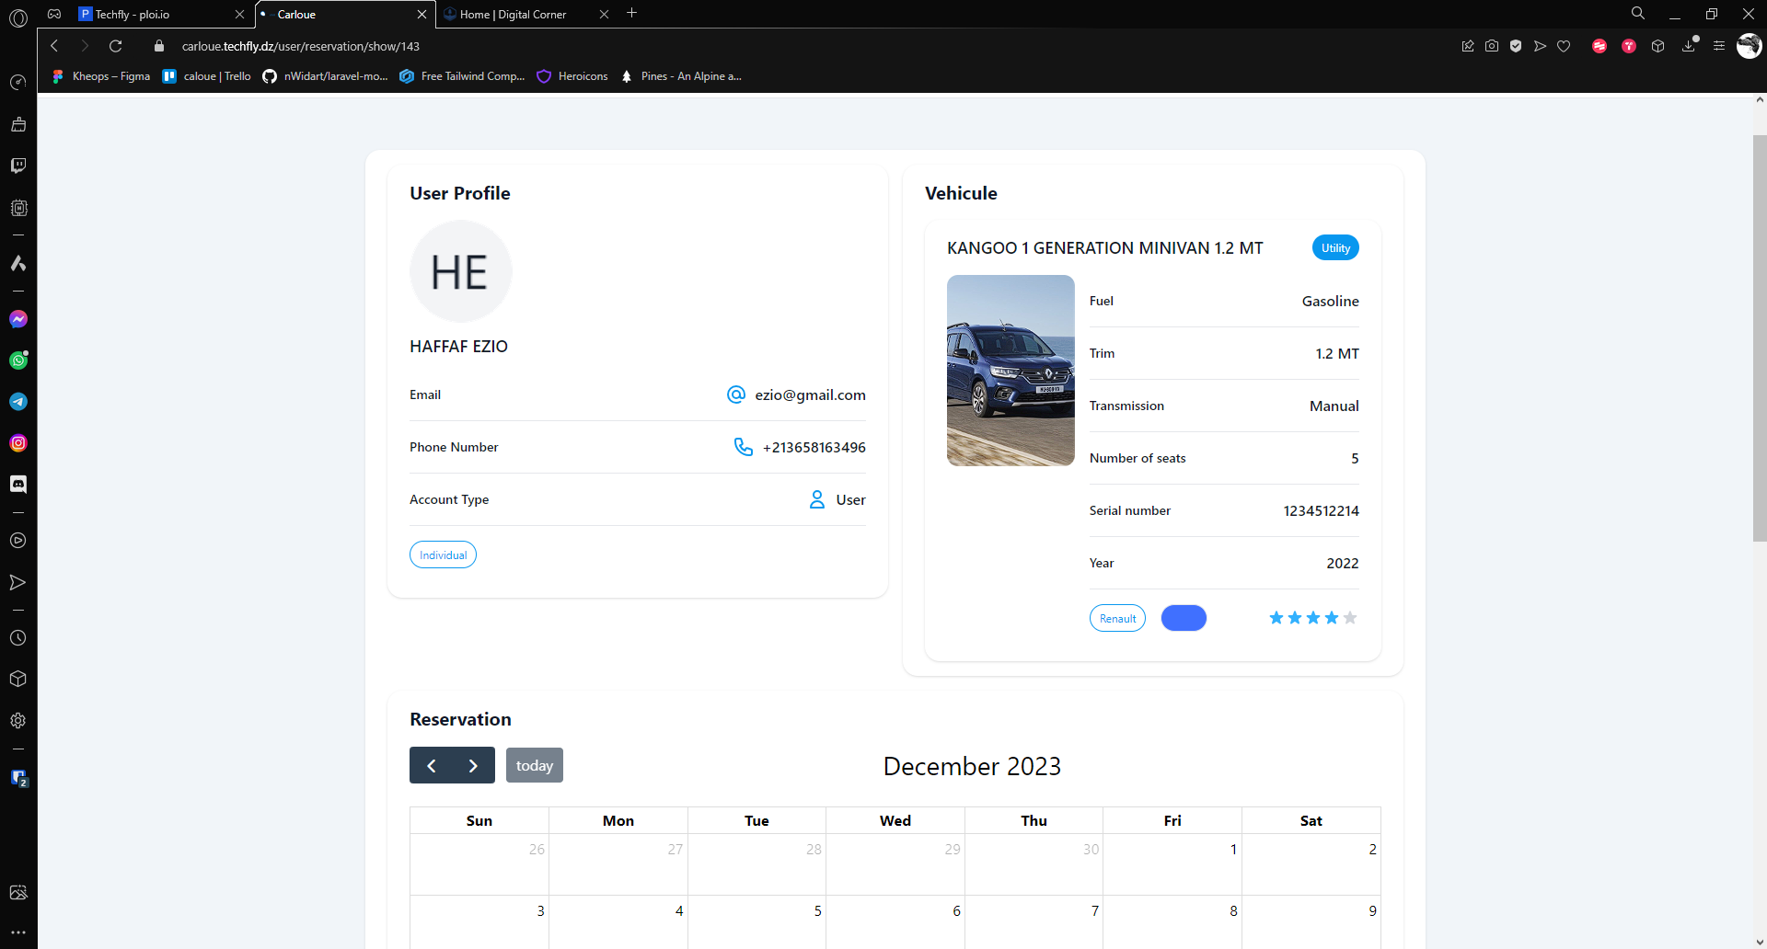Go to next month in calendar
Image resolution: width=1767 pixels, height=949 pixels.
(x=473, y=766)
